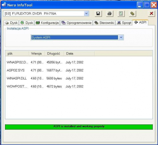Close the Nero InfoTool window
This screenshot has height=145, width=158.
pyautogui.click(x=154, y=5)
